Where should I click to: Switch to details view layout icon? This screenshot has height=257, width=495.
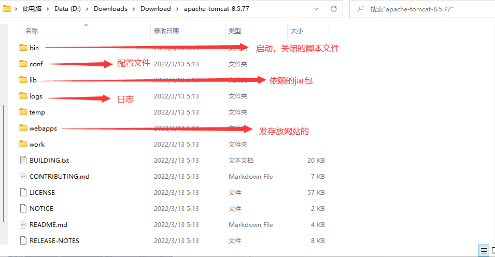(484, 251)
